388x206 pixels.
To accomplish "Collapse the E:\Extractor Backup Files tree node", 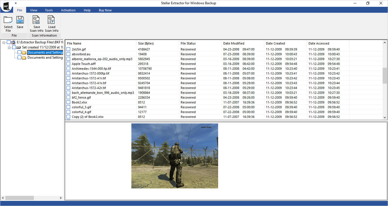I will [4, 42].
